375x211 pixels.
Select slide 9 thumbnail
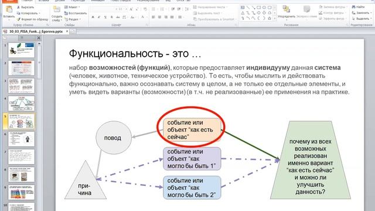point(21,192)
